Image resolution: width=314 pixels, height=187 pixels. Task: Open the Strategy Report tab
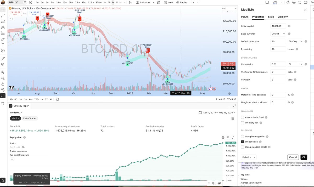pyautogui.click(x=19, y=106)
